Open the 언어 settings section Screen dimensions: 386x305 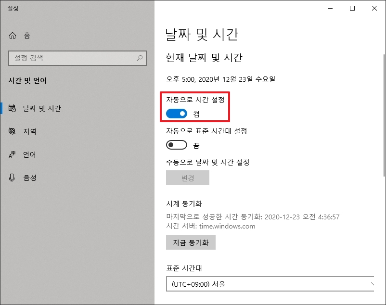29,154
